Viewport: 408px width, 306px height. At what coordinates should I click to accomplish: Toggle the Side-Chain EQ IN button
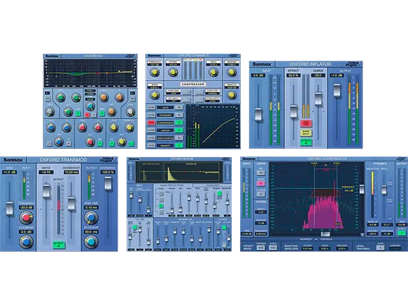(x=179, y=137)
